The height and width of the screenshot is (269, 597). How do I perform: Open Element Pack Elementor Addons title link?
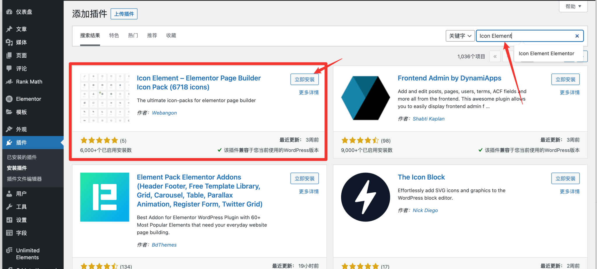(x=200, y=191)
